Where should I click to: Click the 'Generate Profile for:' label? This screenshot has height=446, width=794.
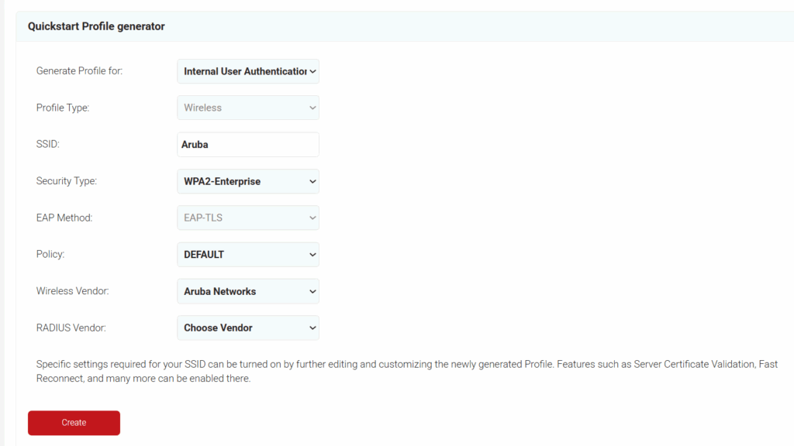pyautogui.click(x=79, y=71)
